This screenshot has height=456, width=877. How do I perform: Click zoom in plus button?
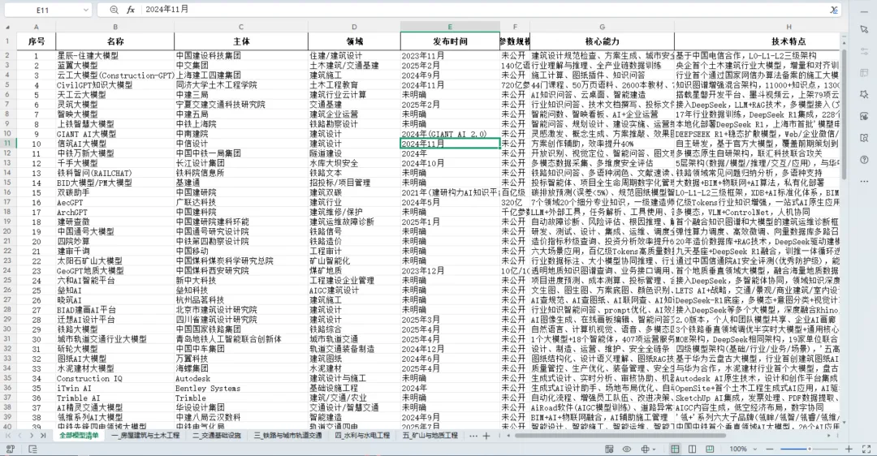coord(849,449)
